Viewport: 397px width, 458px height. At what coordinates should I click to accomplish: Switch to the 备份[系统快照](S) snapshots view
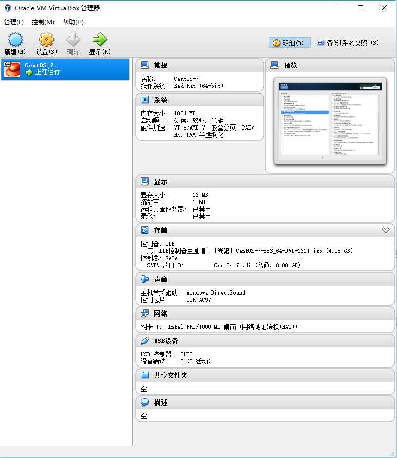pyautogui.click(x=348, y=43)
